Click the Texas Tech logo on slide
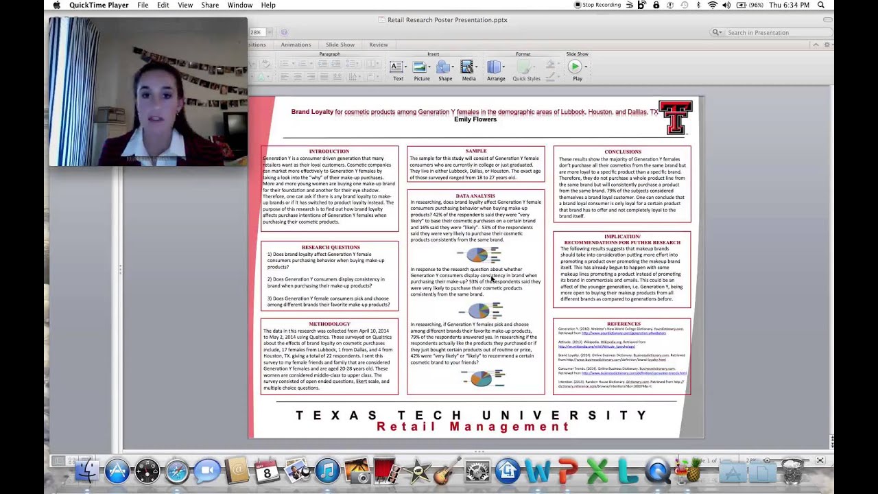 pyautogui.click(x=676, y=118)
